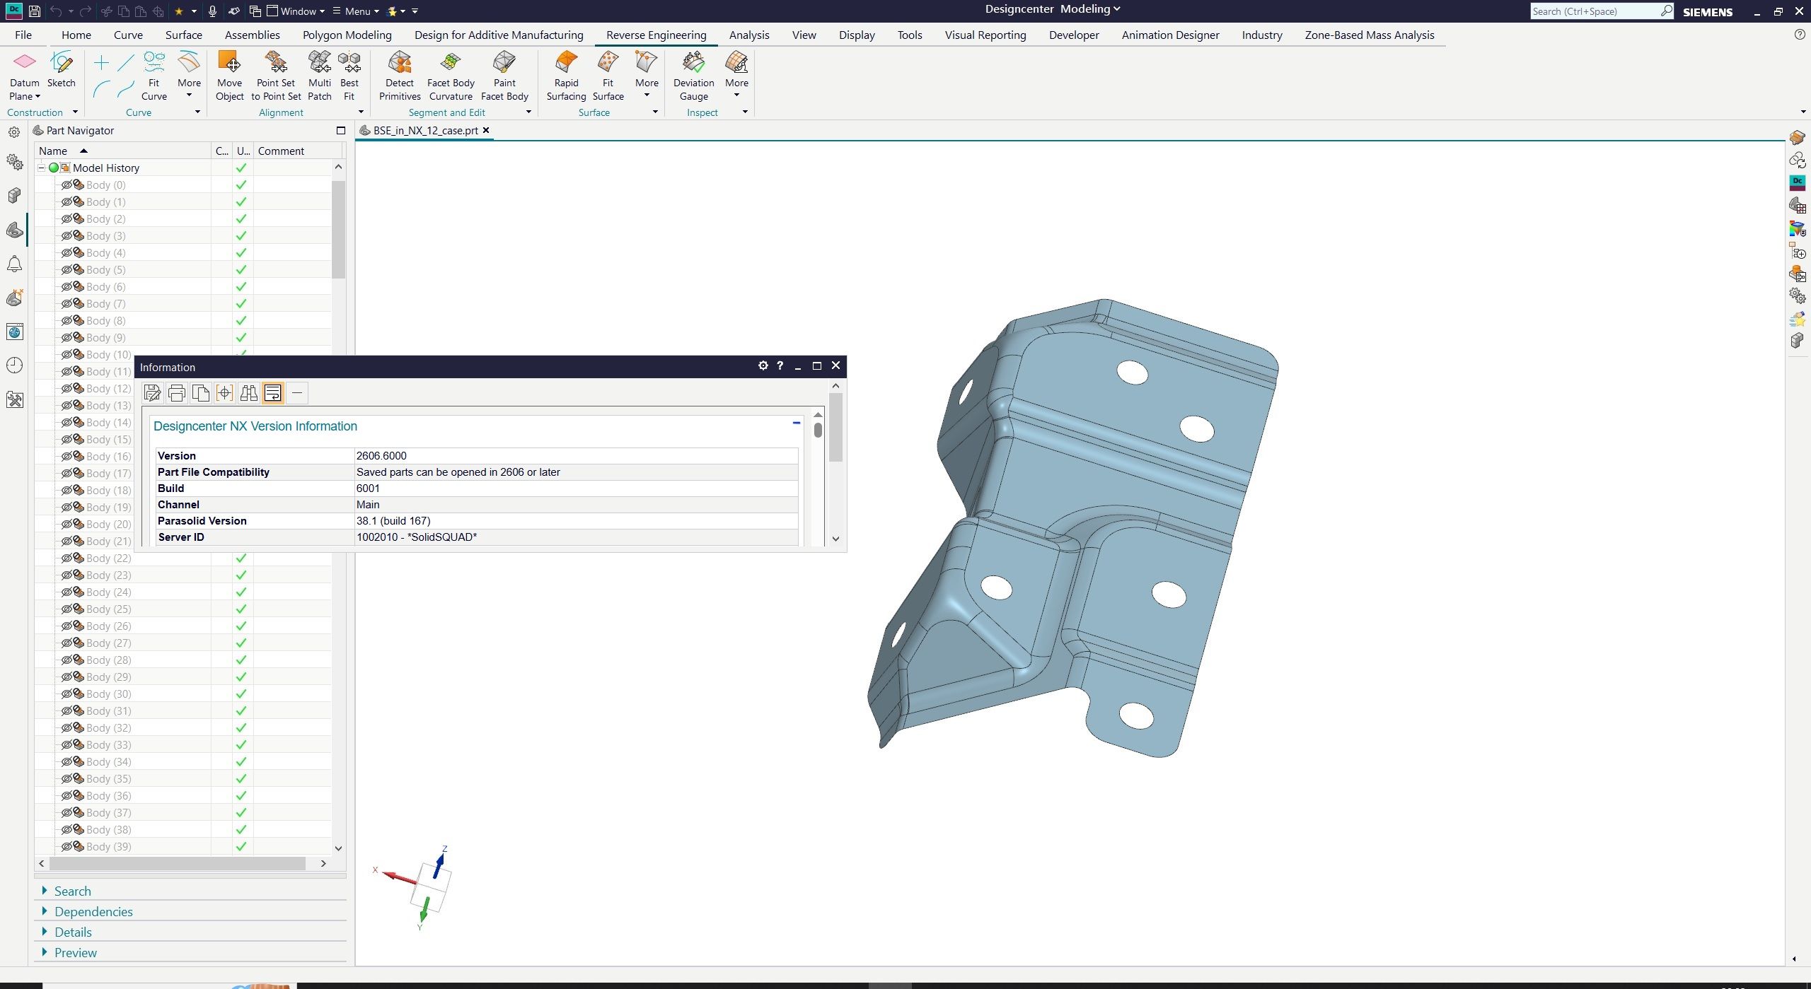Select the Point tool in Curve group
Image resolution: width=1811 pixels, height=989 pixels.
(x=101, y=63)
